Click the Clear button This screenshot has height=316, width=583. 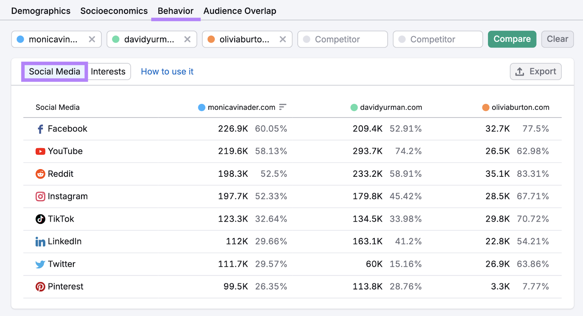point(557,39)
